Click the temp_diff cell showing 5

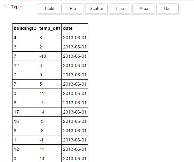[50, 84]
